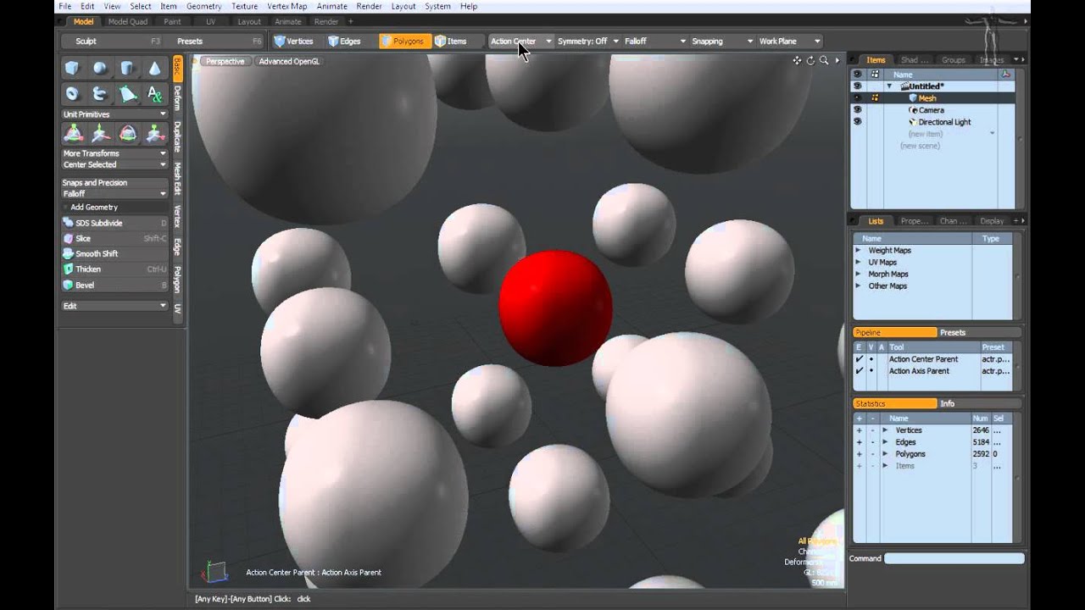This screenshot has height=610, width=1085.
Task: Switch to the Animate layout tab
Action: pos(288,21)
